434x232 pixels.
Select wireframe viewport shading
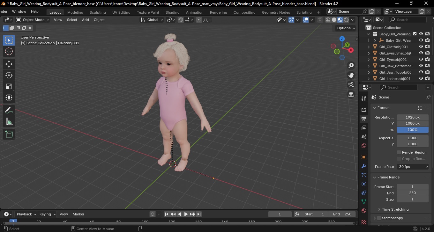pyautogui.click(x=328, y=20)
